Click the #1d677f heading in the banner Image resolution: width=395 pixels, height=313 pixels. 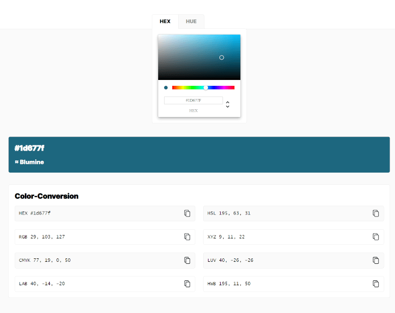29,148
